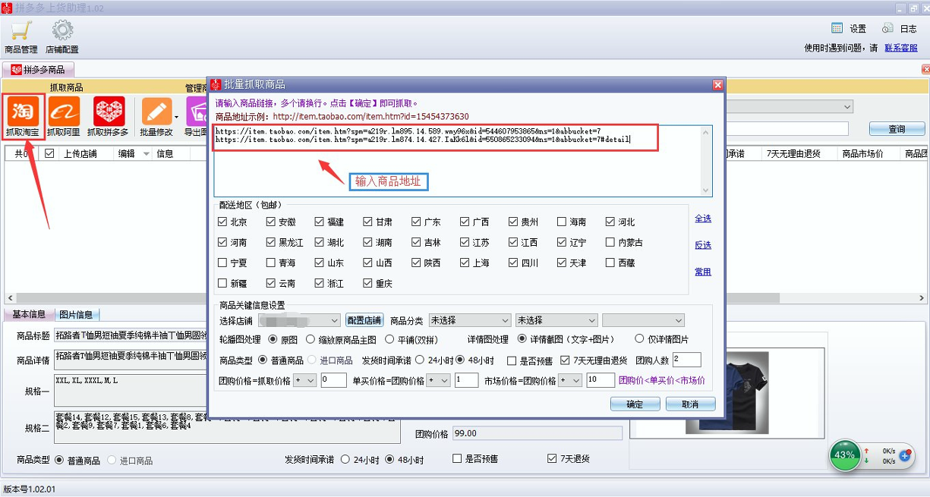Image resolution: width=930 pixels, height=497 pixels.
Task: Uncheck the 北京 region checkbox
Action: point(222,222)
